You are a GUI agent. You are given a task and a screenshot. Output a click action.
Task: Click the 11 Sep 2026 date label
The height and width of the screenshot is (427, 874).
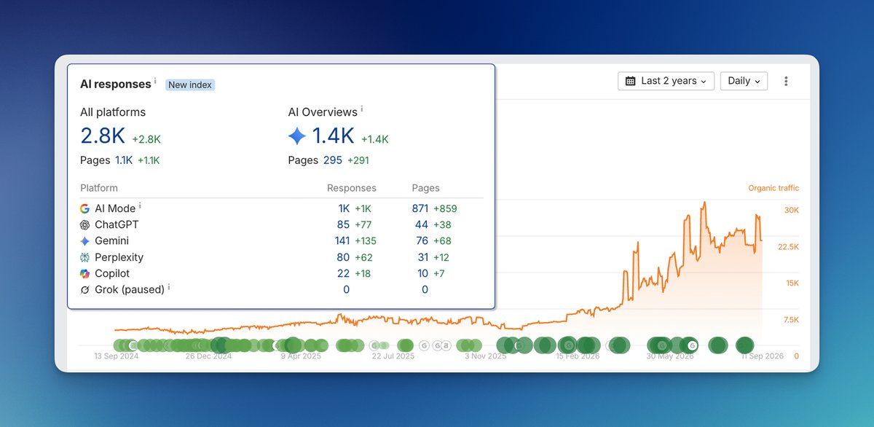coord(763,356)
